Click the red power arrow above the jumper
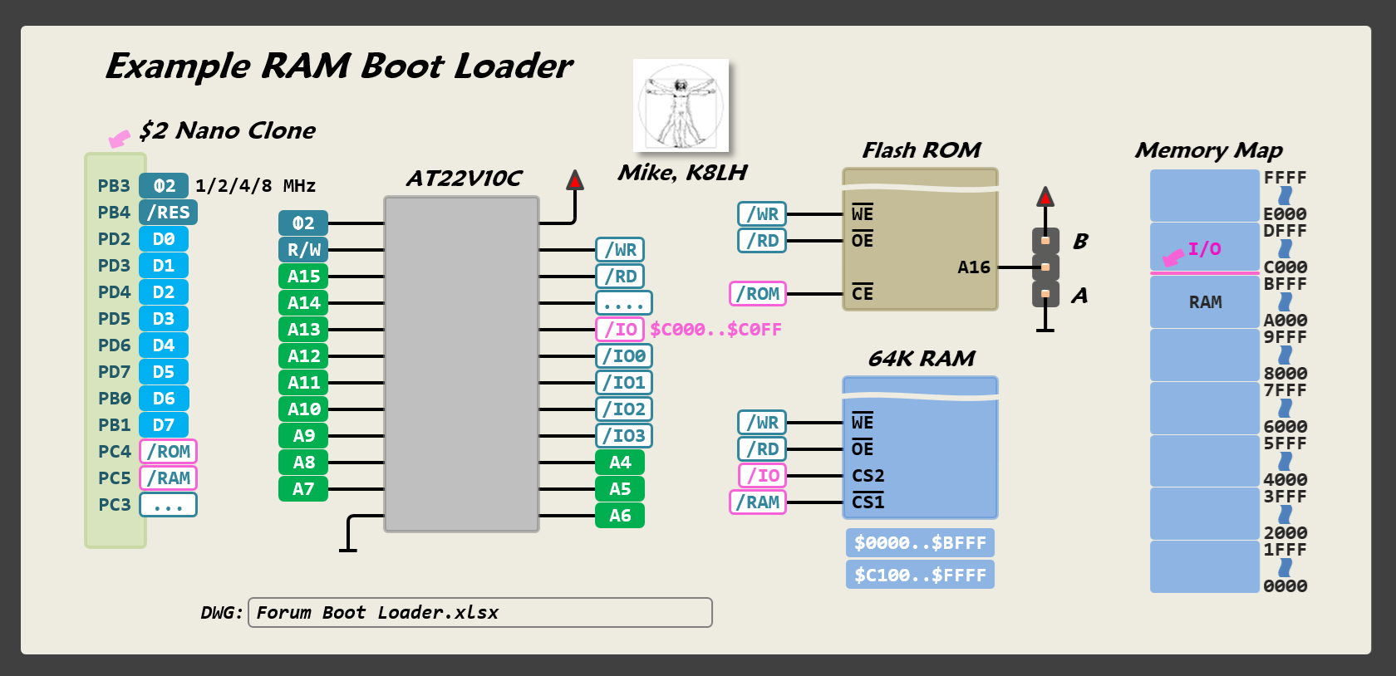The height and width of the screenshot is (676, 1396). pyautogui.click(x=1045, y=197)
